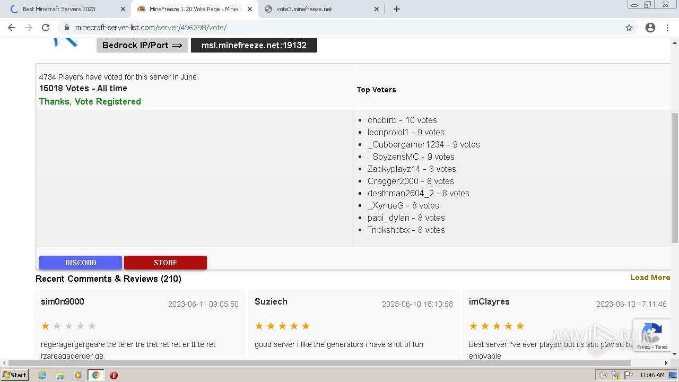This screenshot has width=679, height=382.
Task: Click the 11:46 AM system clock
Action: [x=652, y=375]
